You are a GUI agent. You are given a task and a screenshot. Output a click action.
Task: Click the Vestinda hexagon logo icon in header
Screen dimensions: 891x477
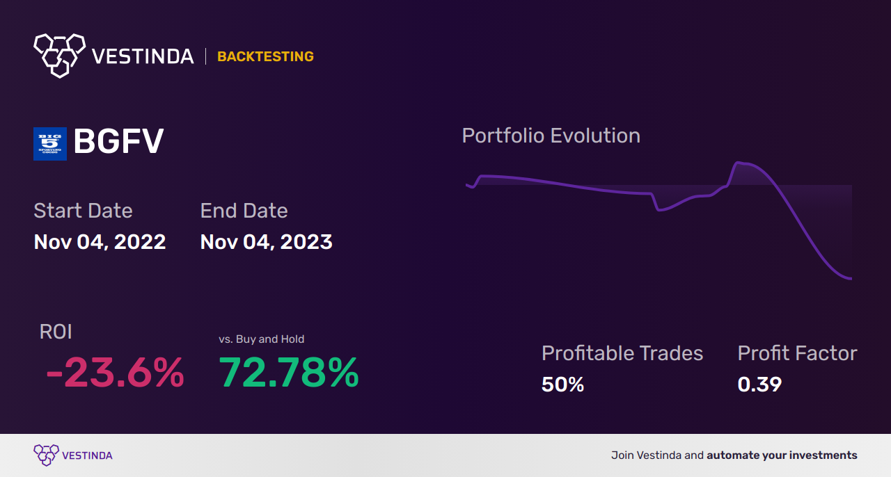pyautogui.click(x=59, y=54)
